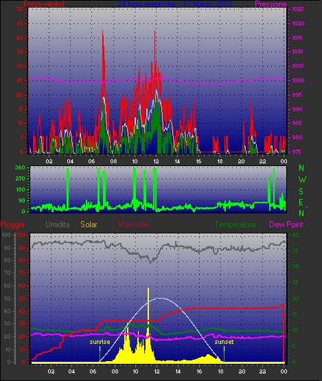Click the 'Forza vento' wind label
This screenshot has width=322, height=381.
44,4
